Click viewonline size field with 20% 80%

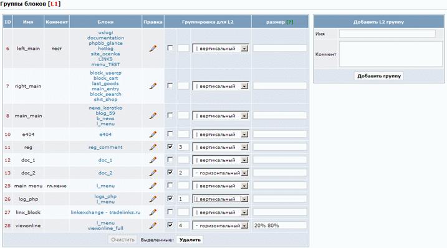(280, 225)
